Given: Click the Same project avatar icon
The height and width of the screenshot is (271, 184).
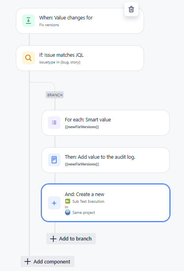Looking at the screenshot, I should pos(68,212).
